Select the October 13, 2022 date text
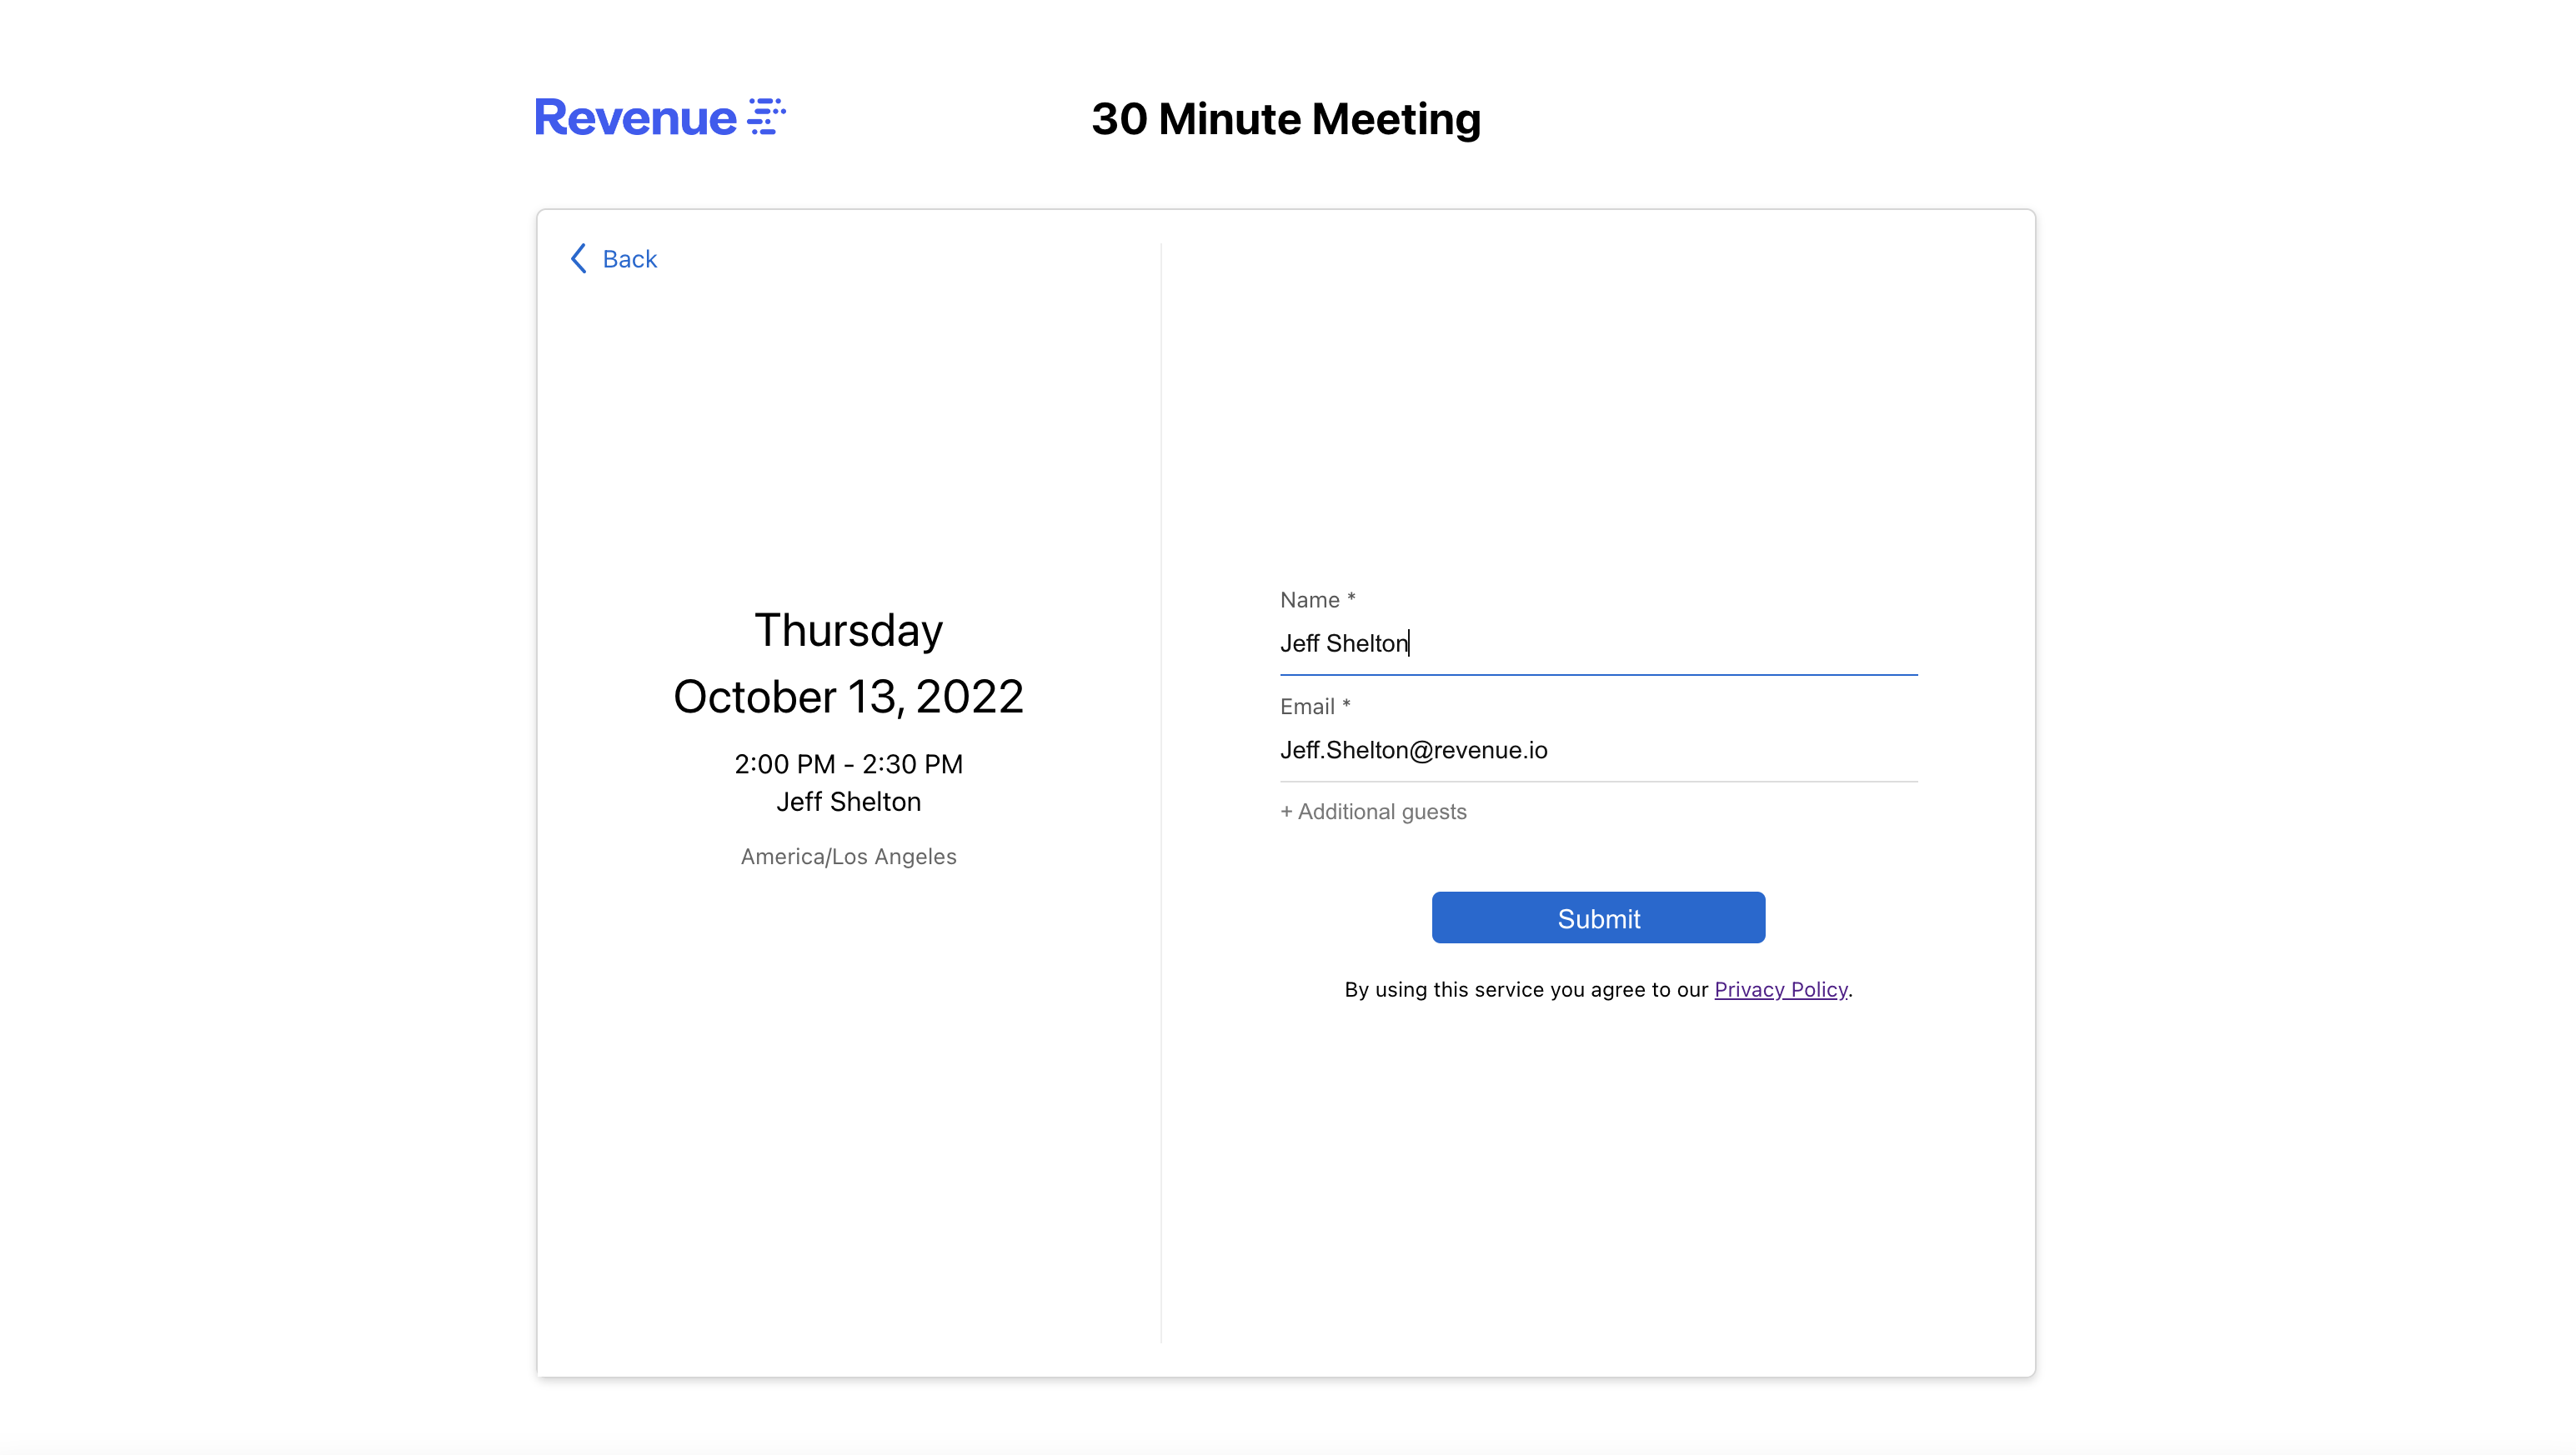2576x1455 pixels. (x=848, y=697)
